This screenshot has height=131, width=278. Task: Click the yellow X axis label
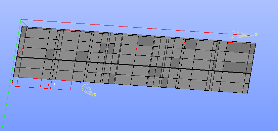tap(256, 35)
